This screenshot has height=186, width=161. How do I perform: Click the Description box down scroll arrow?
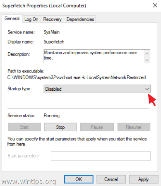click(147, 60)
